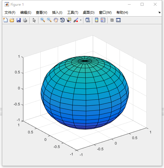Insert a legend using the toolbar icon
Viewport: 164px width, 168px height.
click(x=103, y=20)
